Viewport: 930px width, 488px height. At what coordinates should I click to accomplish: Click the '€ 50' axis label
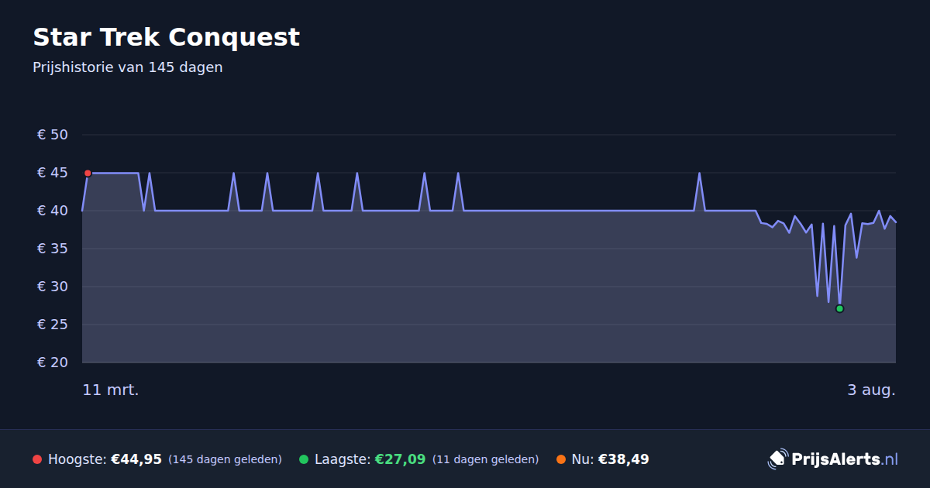(x=53, y=135)
